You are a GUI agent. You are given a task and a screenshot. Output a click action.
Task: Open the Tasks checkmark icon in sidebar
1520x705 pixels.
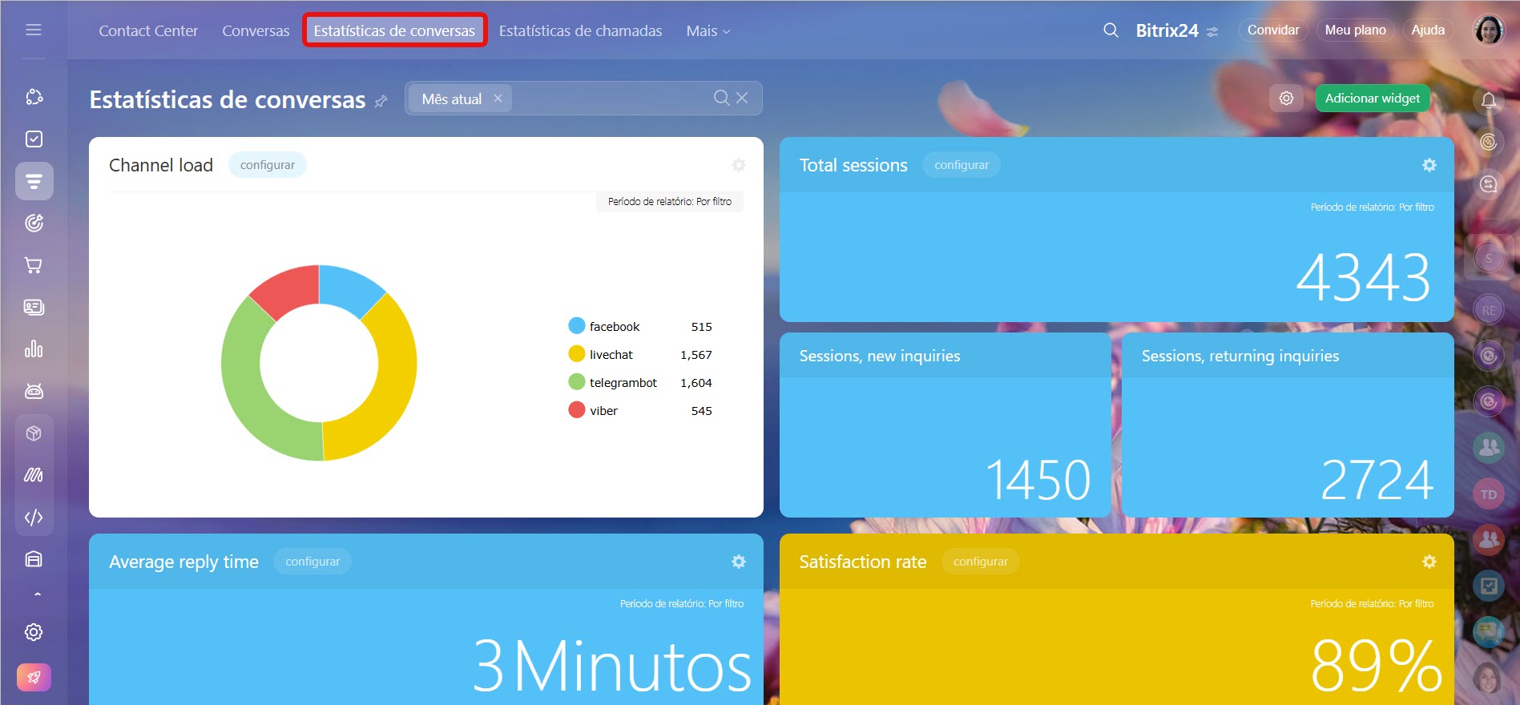click(34, 139)
